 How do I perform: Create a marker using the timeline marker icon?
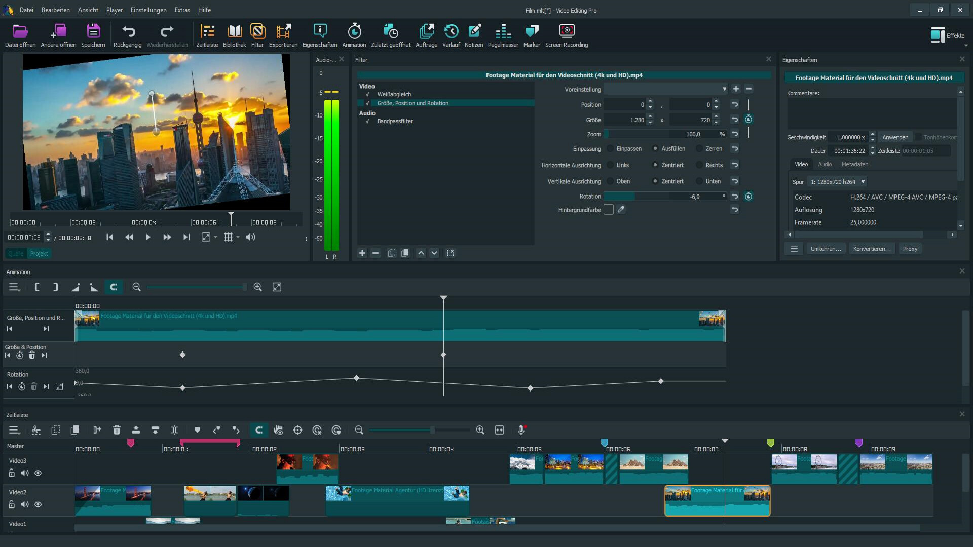pos(197,429)
